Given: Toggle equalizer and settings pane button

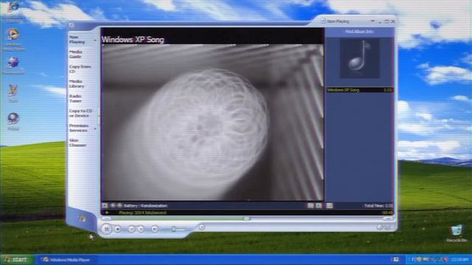Looking at the screenshot, I should coord(310,205).
